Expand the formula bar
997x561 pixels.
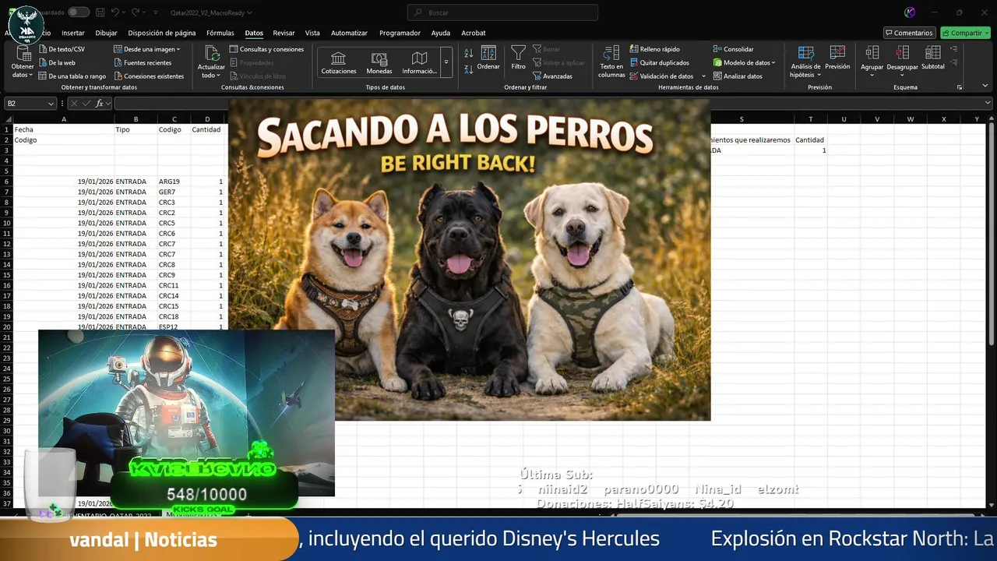[x=988, y=104]
